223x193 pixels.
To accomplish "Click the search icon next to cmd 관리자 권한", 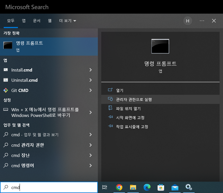I will [x=6, y=145].
